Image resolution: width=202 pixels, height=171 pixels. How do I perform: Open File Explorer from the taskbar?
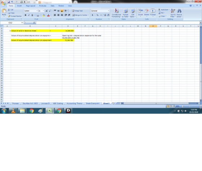[22, 111]
